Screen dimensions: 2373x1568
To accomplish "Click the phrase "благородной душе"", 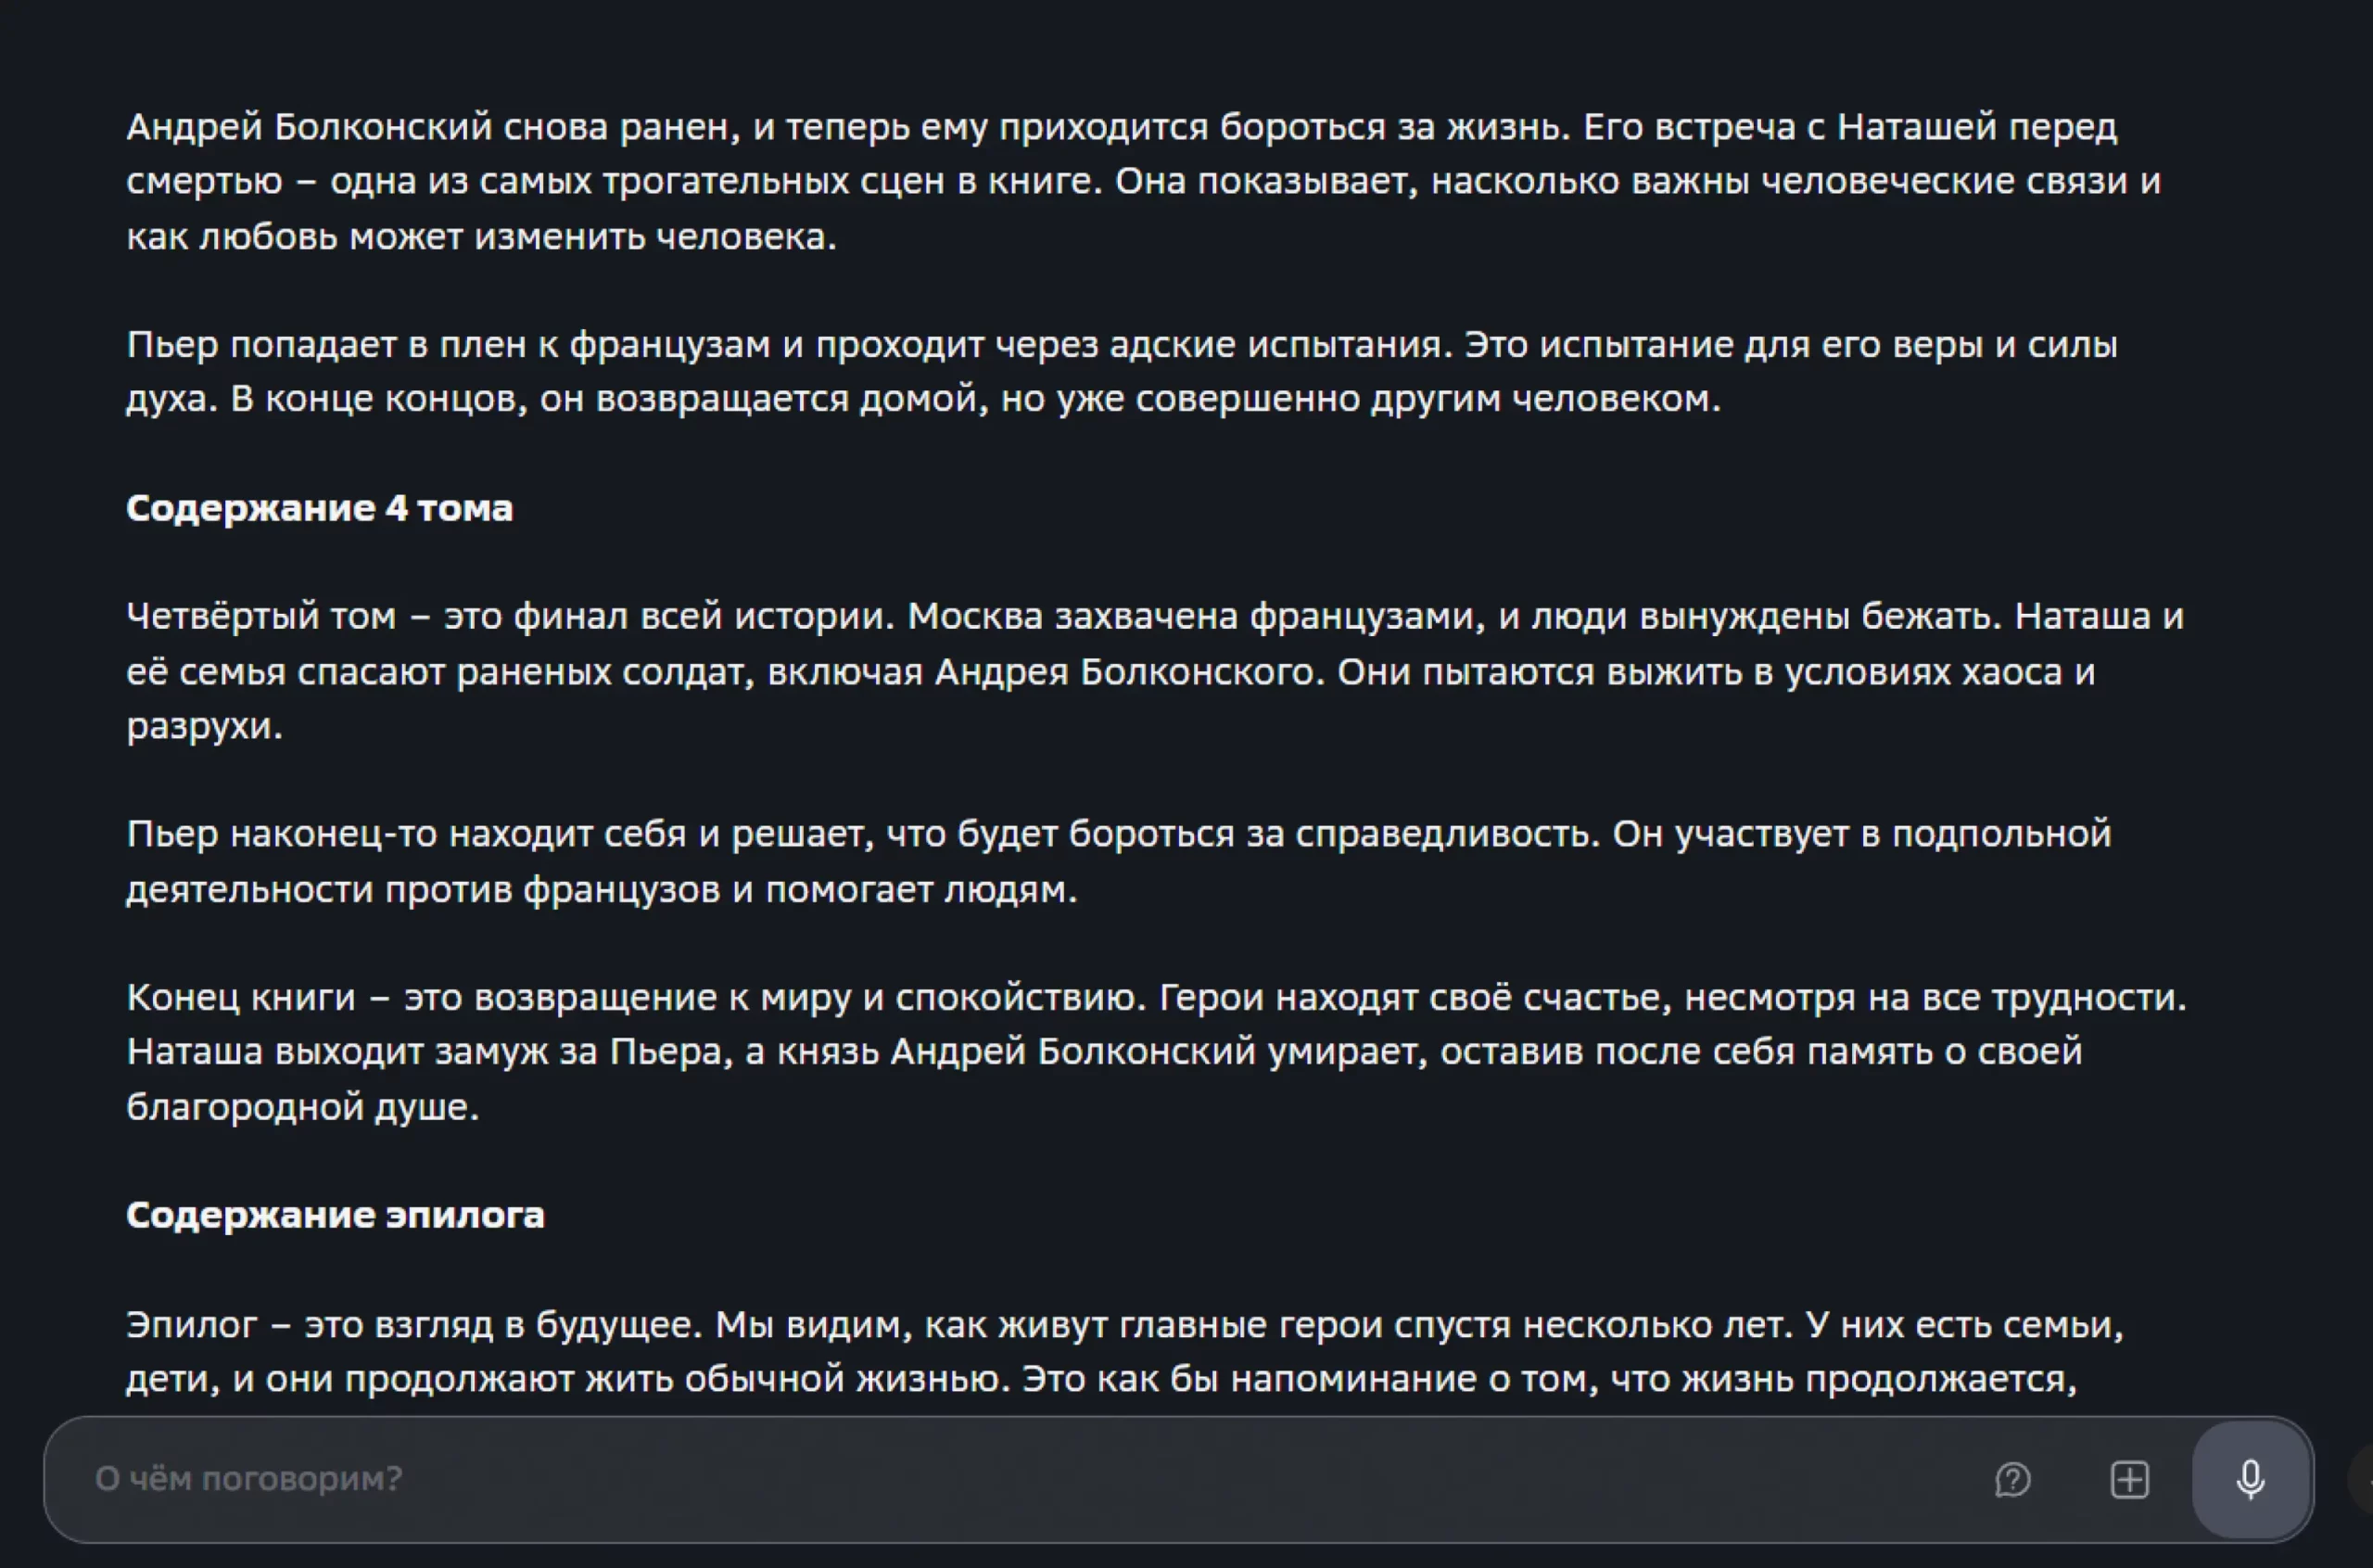I will (x=303, y=1107).
